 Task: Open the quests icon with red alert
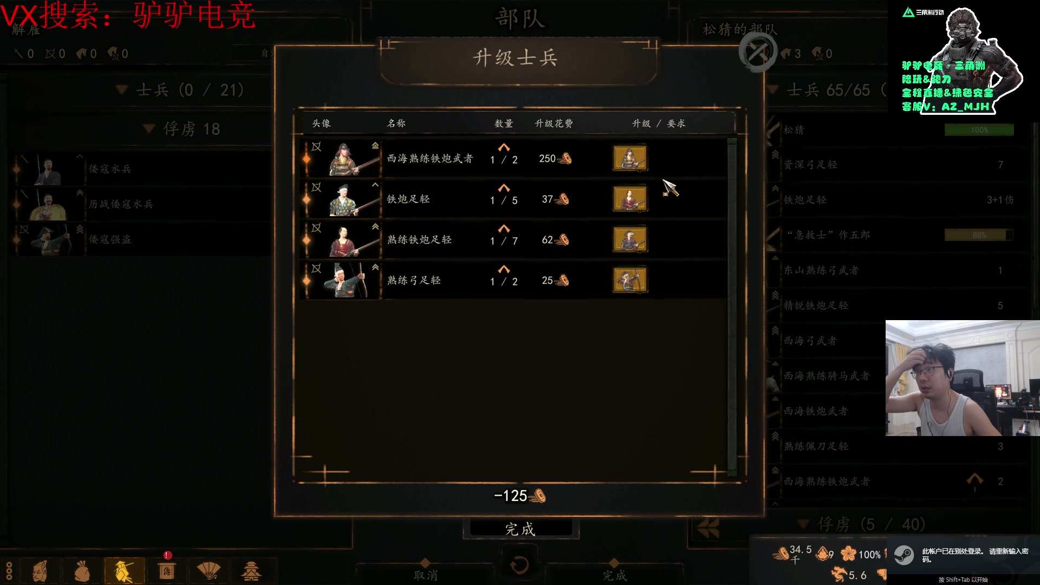click(166, 571)
